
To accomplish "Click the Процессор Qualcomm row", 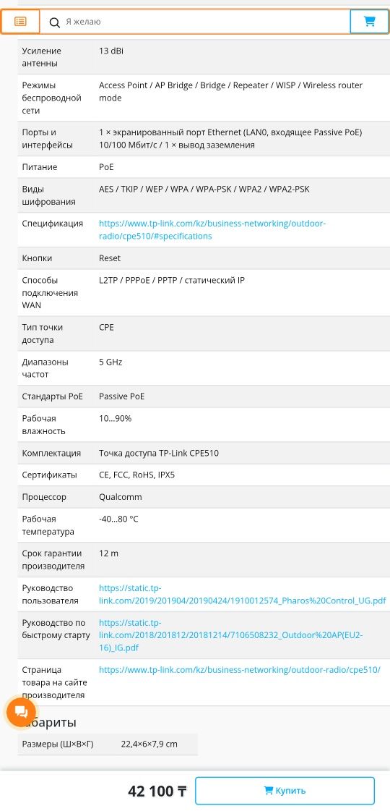I will 204,497.
